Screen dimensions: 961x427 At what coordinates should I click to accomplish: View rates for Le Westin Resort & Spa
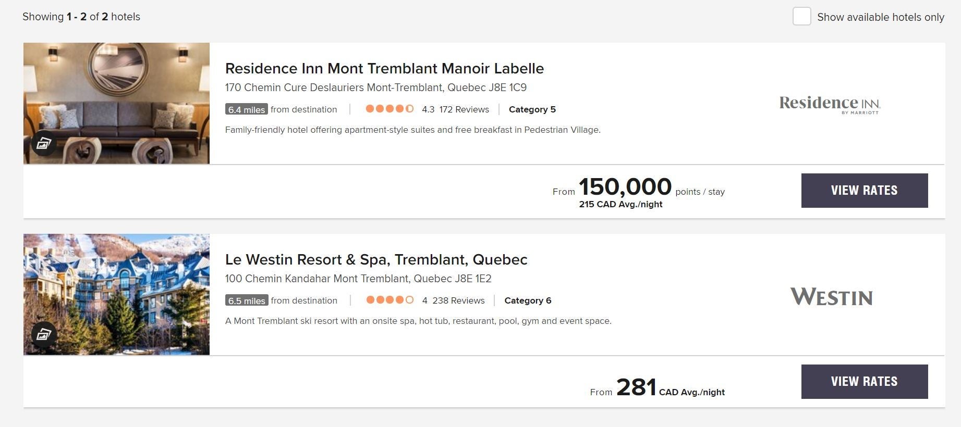pos(865,382)
